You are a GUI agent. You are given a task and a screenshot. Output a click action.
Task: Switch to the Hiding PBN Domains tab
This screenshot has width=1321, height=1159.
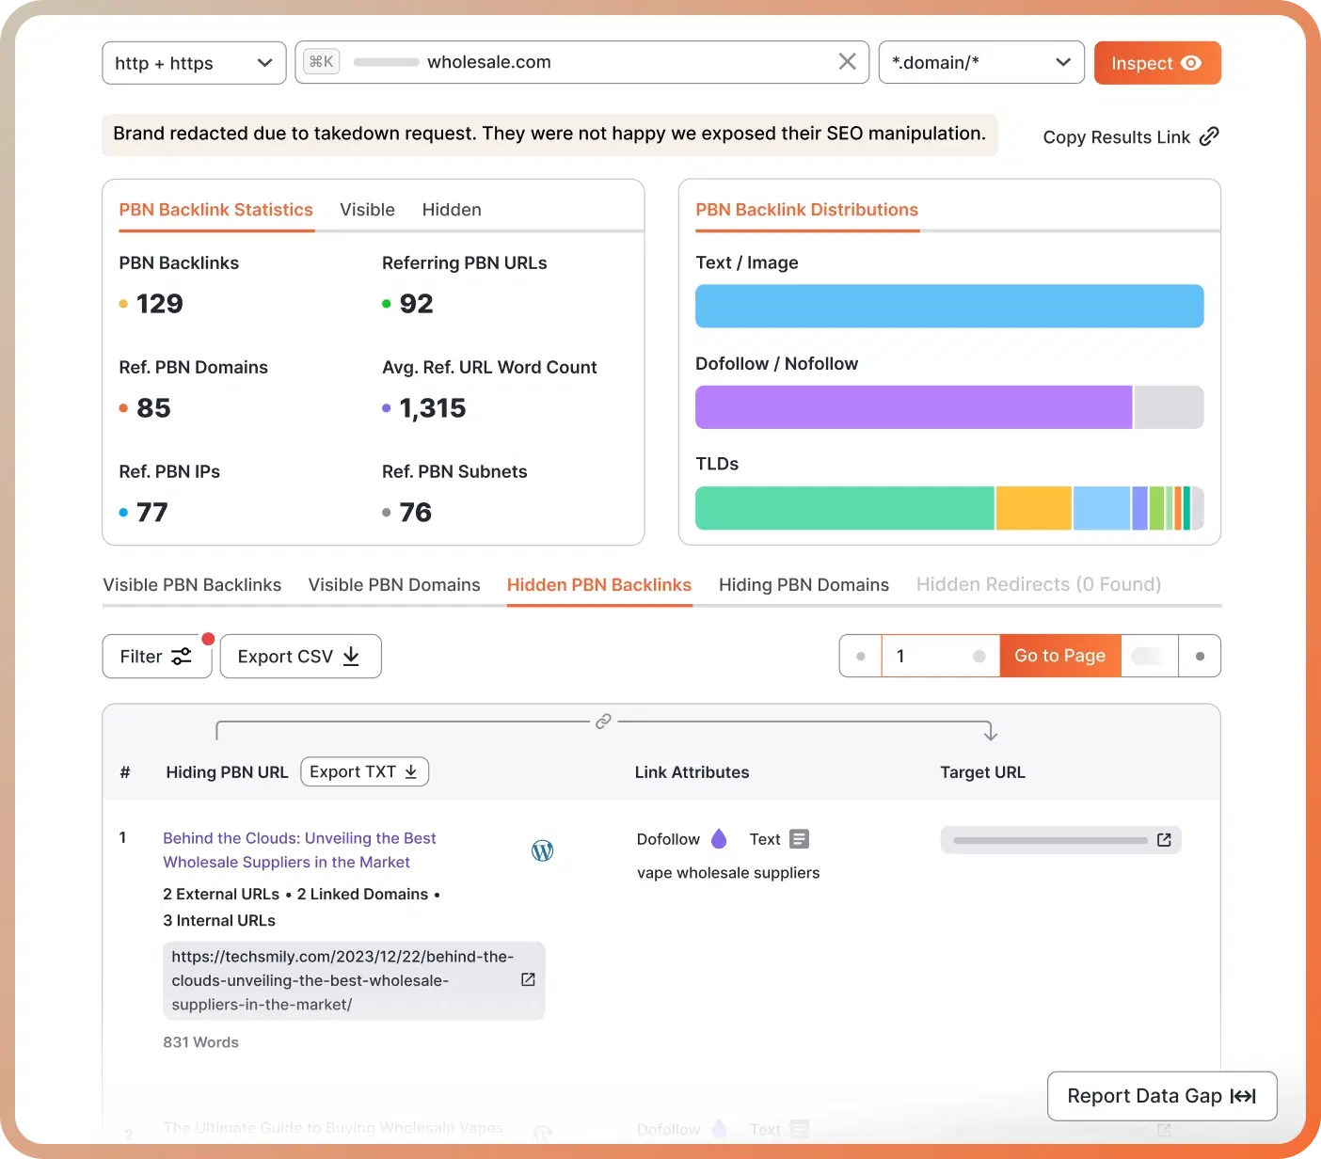pyautogui.click(x=804, y=585)
